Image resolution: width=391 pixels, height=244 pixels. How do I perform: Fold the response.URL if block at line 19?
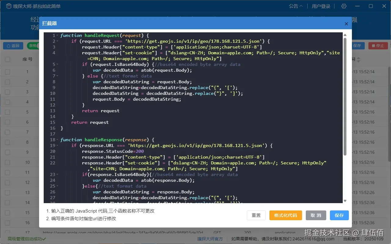pos(57,145)
